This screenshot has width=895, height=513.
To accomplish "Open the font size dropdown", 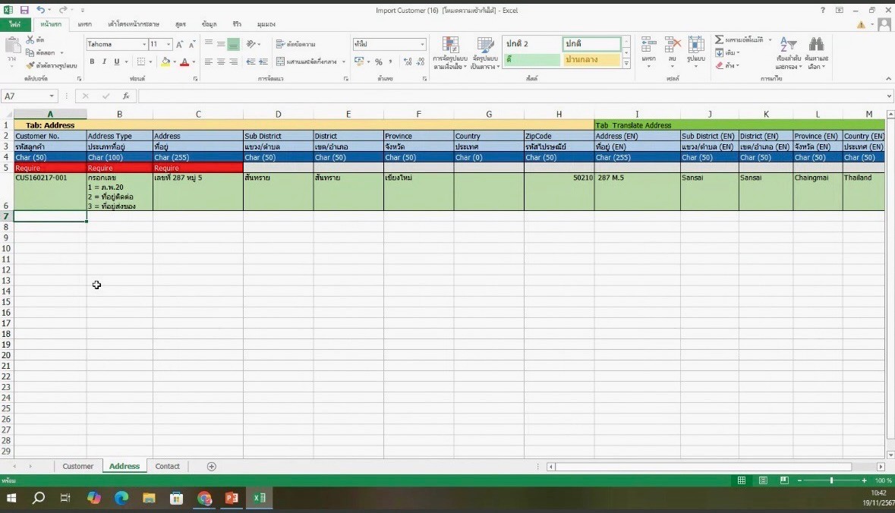I will [x=169, y=45].
